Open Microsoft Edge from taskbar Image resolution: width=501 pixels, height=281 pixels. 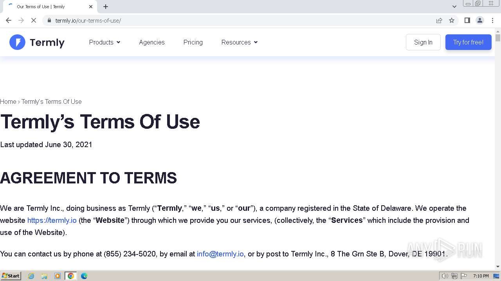[84, 276]
